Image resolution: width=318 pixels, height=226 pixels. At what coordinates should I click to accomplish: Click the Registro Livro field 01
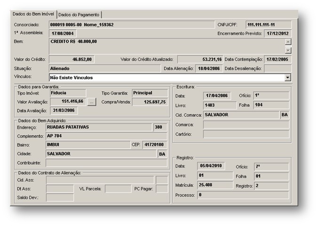point(215,176)
